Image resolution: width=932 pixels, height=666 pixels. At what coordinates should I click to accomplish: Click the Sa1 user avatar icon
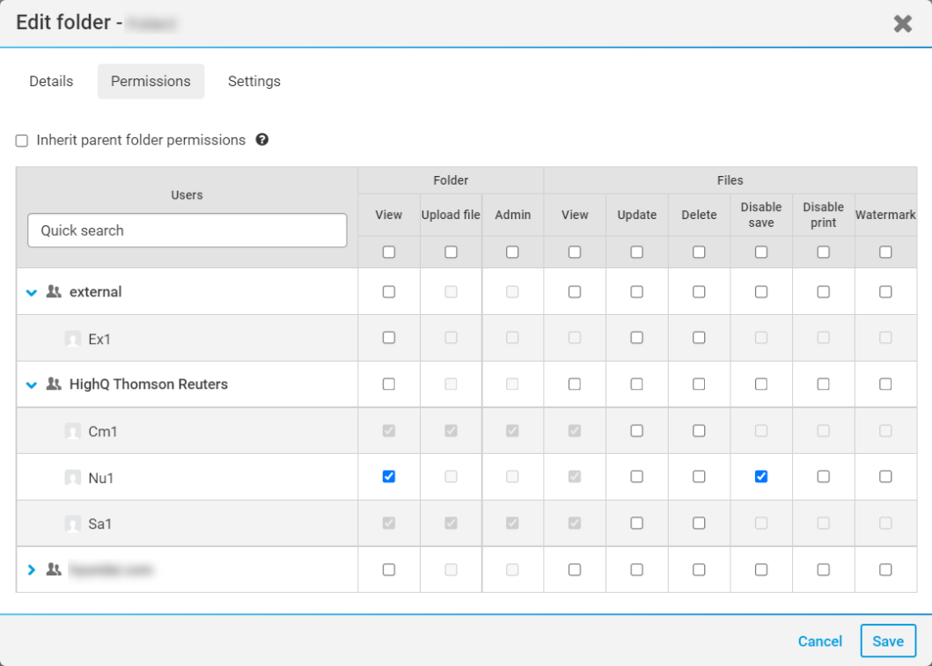[x=73, y=524]
